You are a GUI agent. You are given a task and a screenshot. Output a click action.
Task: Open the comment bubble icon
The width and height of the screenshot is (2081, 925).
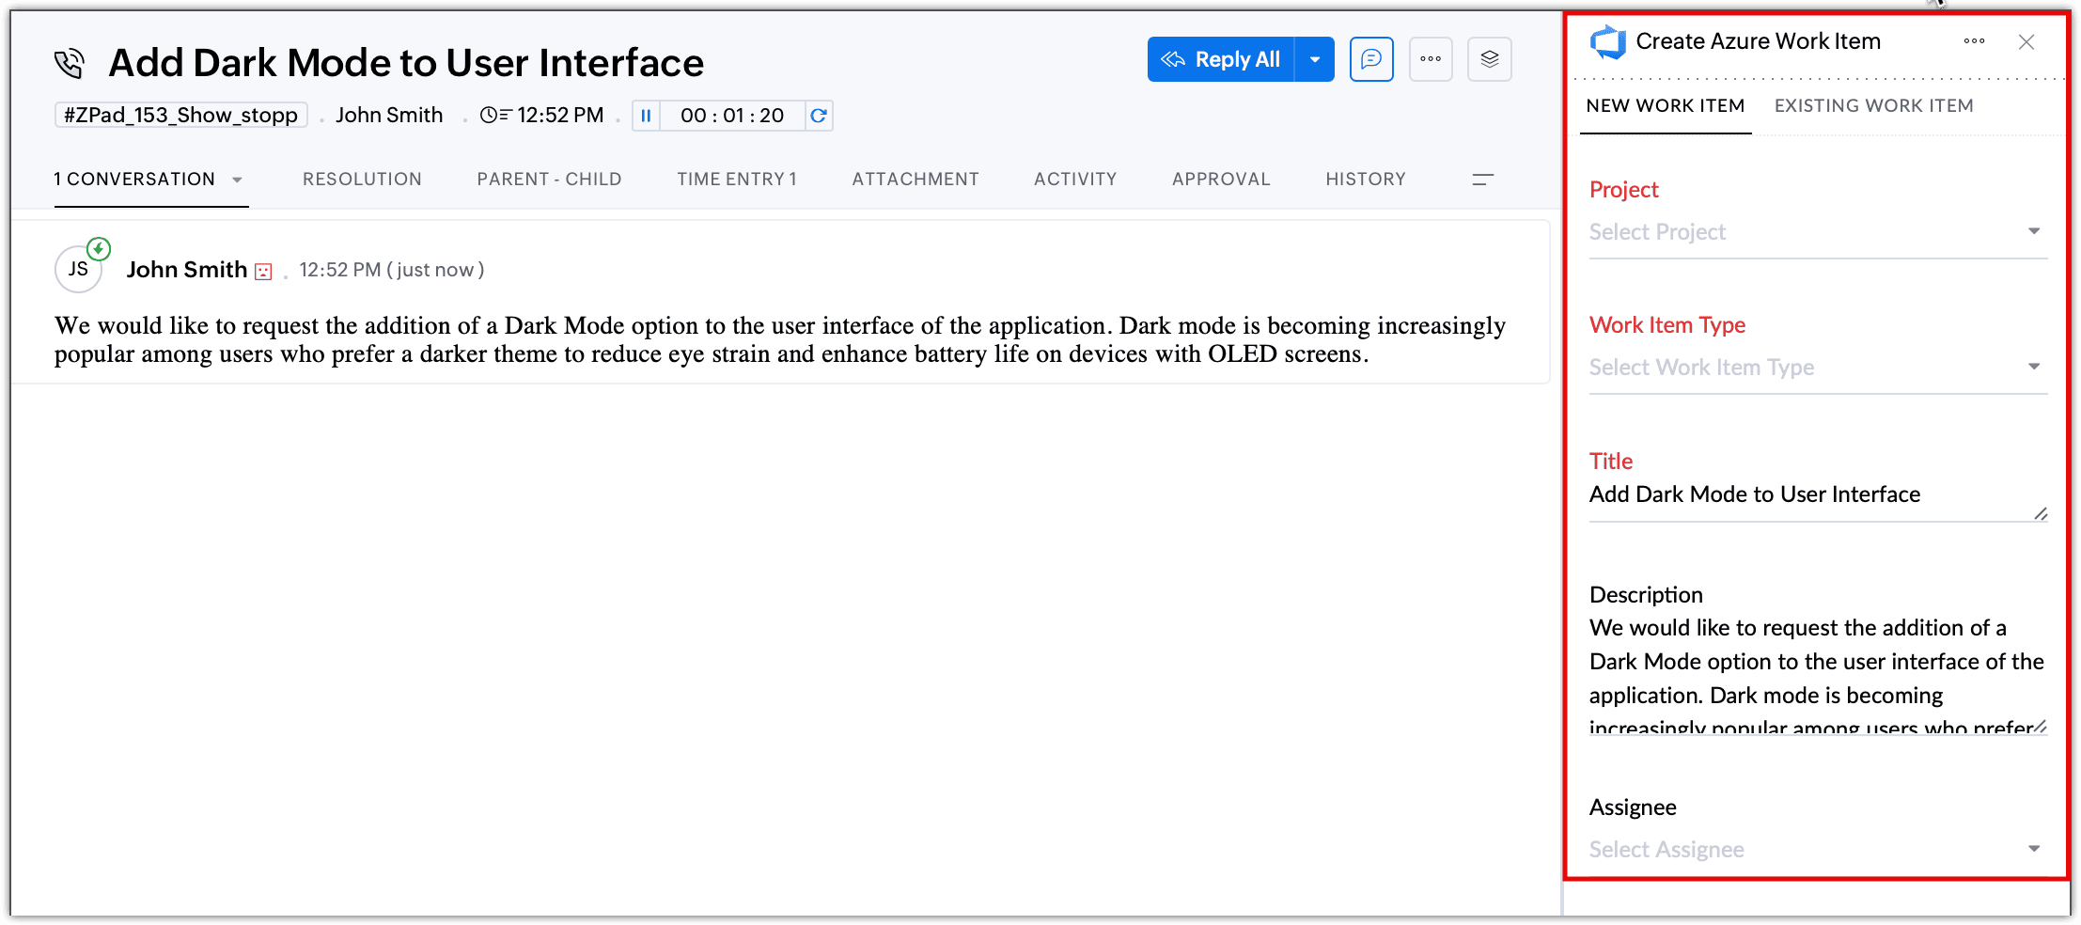point(1371,59)
